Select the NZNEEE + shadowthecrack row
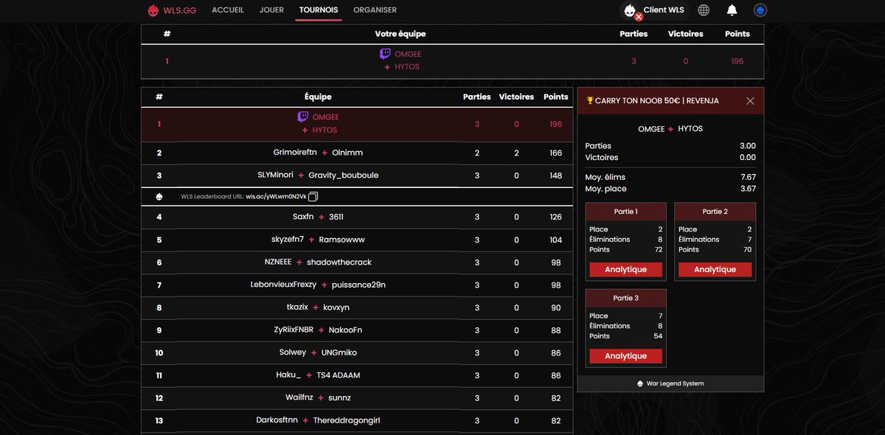The height and width of the screenshot is (435, 885). [x=357, y=262]
